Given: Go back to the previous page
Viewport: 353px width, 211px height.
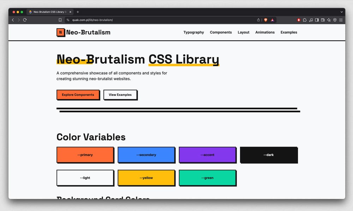Looking at the screenshot, I should pos(13,20).
